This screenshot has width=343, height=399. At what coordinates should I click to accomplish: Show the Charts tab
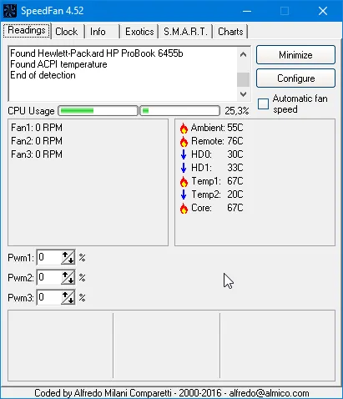pyautogui.click(x=230, y=32)
